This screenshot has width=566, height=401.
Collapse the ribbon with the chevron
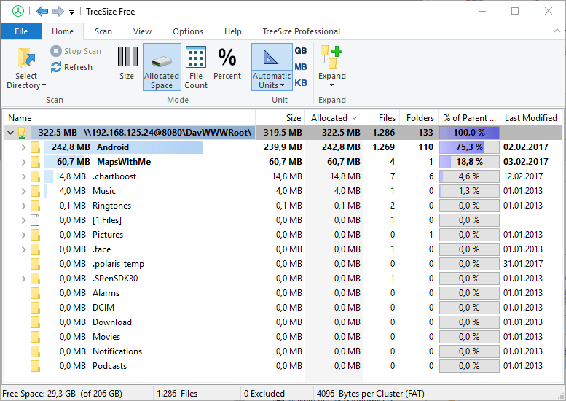tap(557, 31)
